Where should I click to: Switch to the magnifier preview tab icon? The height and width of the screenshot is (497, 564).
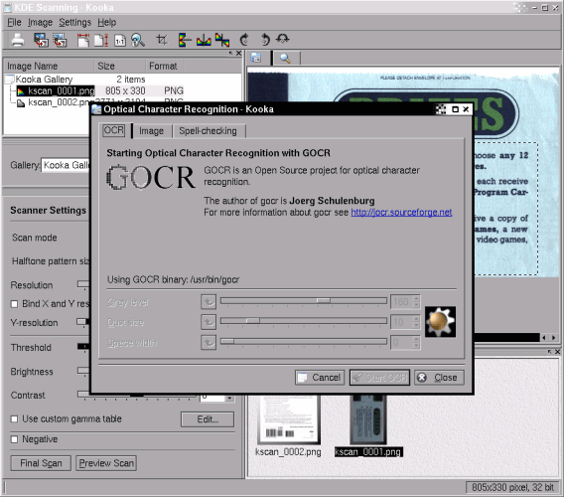pyautogui.click(x=285, y=58)
